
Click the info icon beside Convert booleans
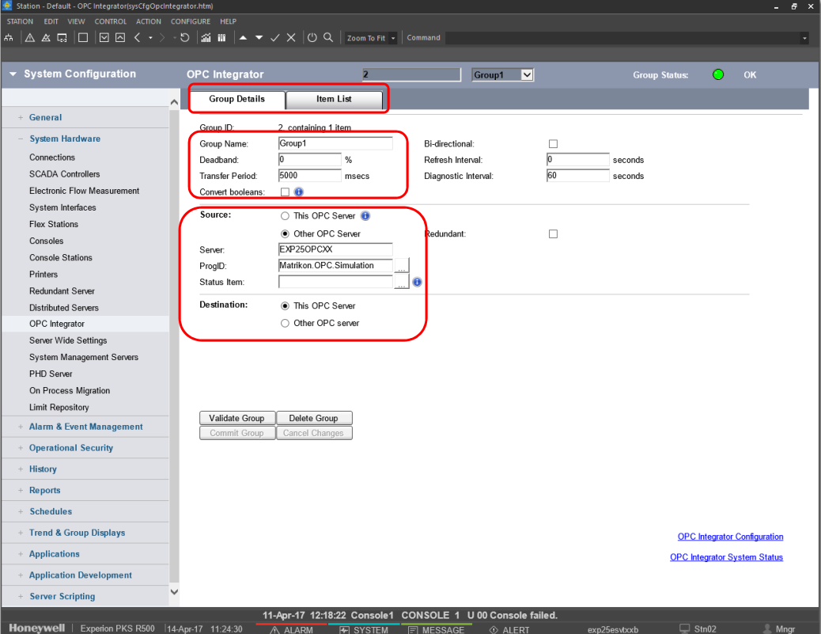tap(298, 192)
